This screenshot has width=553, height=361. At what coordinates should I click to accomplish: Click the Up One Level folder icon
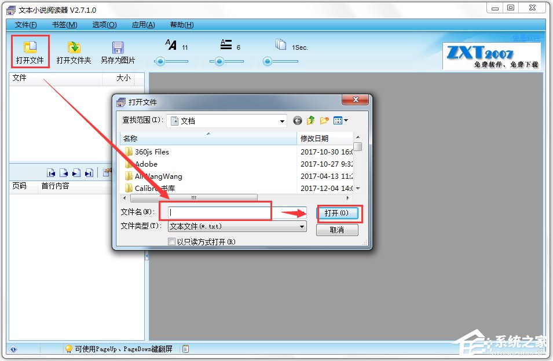310,120
